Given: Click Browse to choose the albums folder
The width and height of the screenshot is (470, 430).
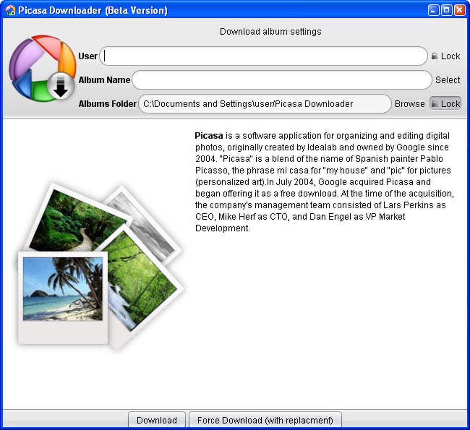Looking at the screenshot, I should coord(410,104).
